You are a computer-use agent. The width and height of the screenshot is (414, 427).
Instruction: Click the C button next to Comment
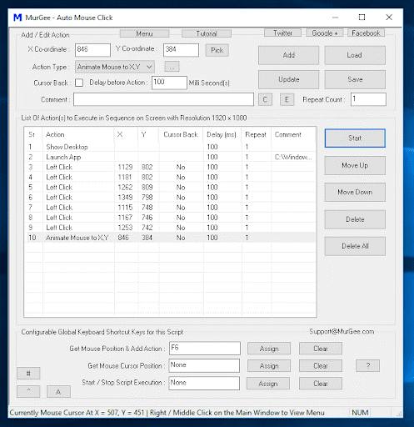pos(265,99)
